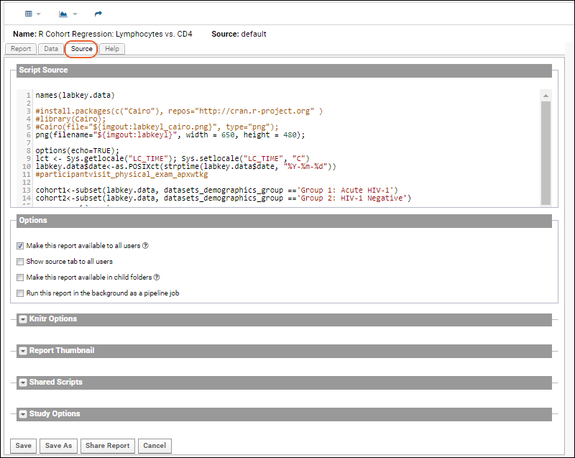Click the script editor scrollbar thumb

click(546, 153)
